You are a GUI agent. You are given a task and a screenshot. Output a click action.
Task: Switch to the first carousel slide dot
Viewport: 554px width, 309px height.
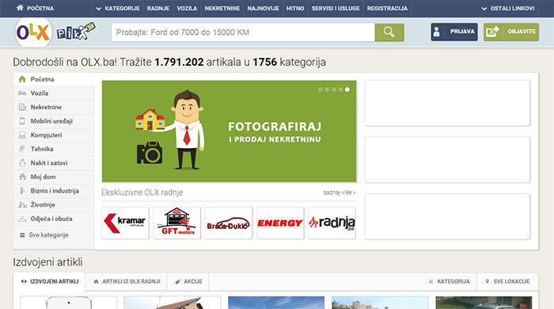[x=320, y=90]
